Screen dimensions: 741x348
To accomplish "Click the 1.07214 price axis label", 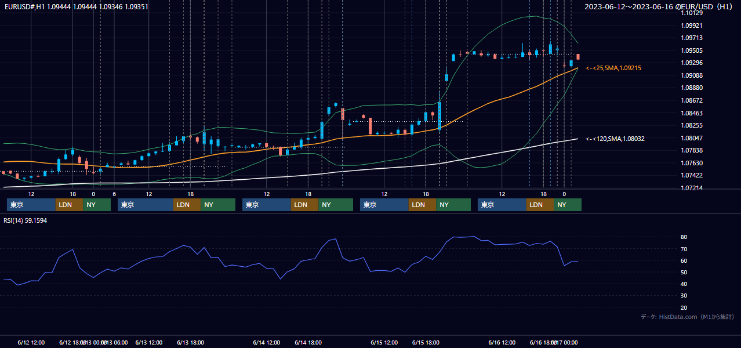I will 692,188.
